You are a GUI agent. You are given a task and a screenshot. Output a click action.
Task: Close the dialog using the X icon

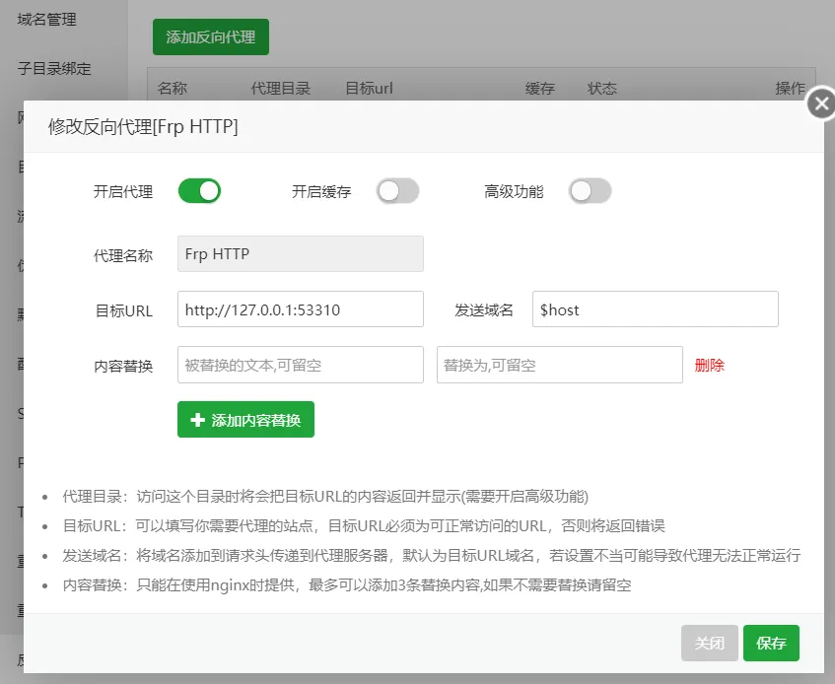tap(821, 103)
